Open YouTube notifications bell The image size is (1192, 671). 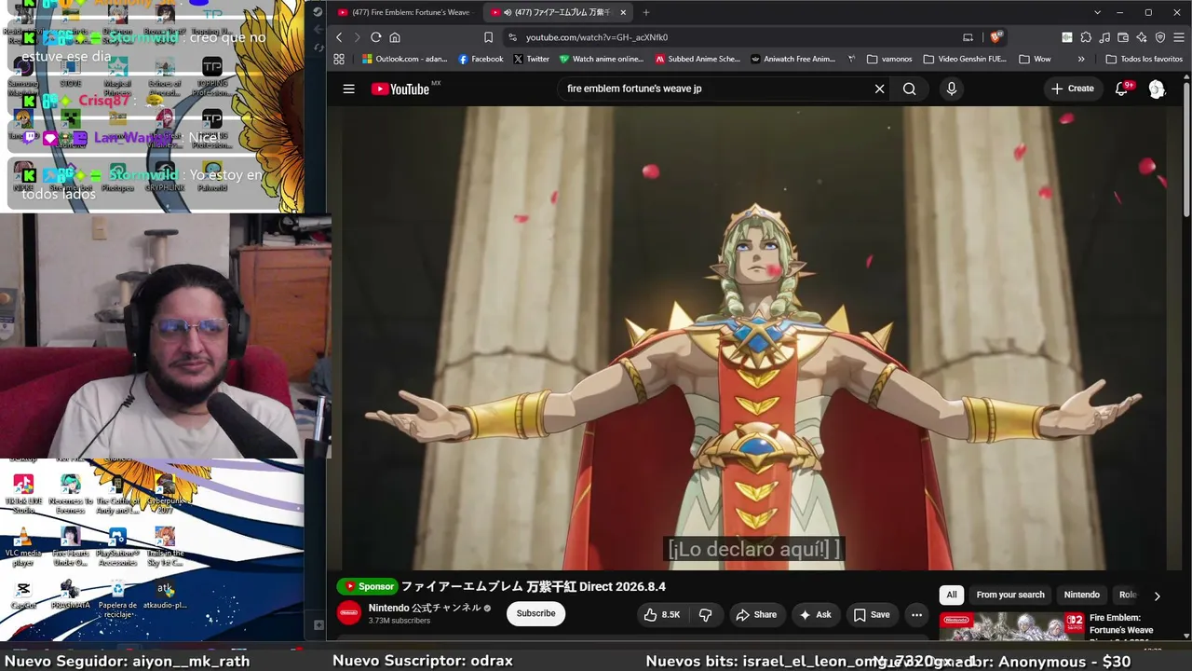(x=1122, y=89)
